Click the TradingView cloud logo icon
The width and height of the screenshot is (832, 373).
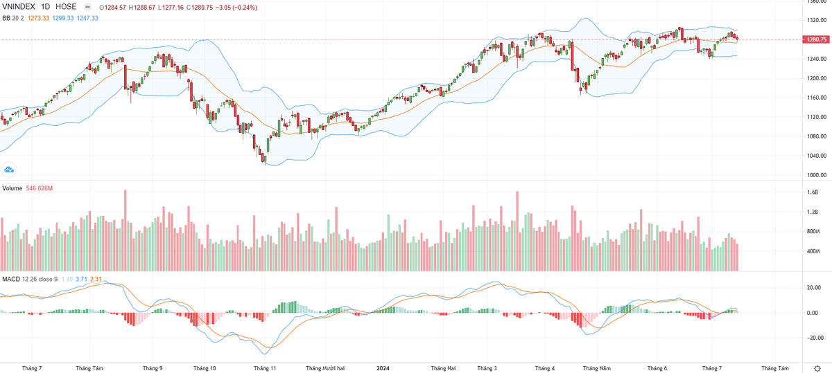pyautogui.click(x=9, y=169)
